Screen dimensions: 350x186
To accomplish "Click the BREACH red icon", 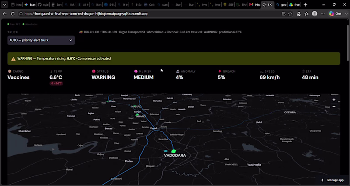I will coord(220,71).
